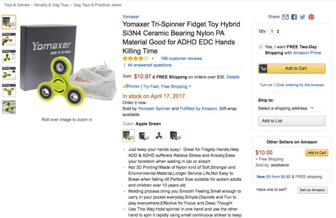Check the FREE Two-Day Shipping box

tap(261, 47)
